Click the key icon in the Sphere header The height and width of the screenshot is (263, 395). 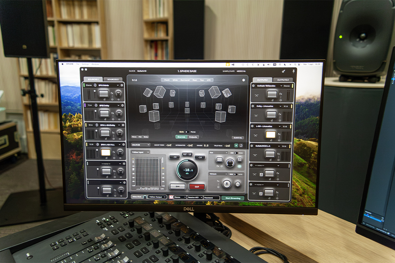[283, 72]
